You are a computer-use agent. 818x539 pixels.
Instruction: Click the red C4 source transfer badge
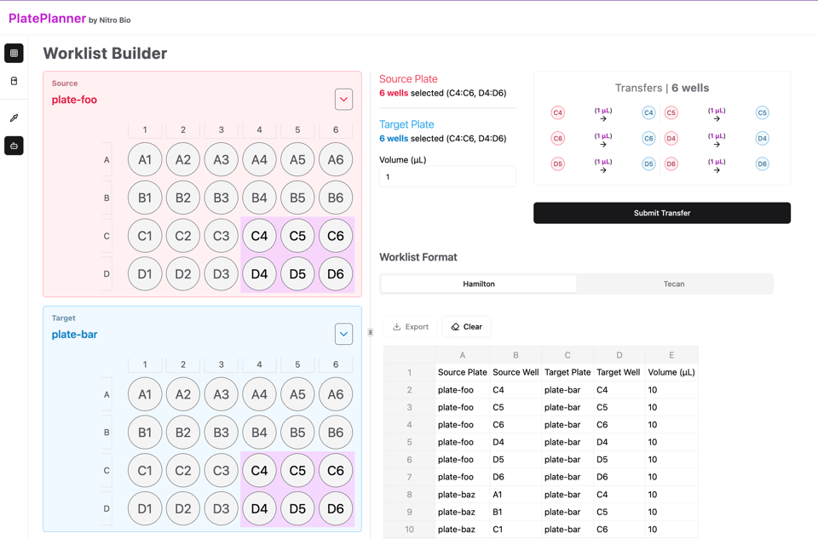pos(557,112)
